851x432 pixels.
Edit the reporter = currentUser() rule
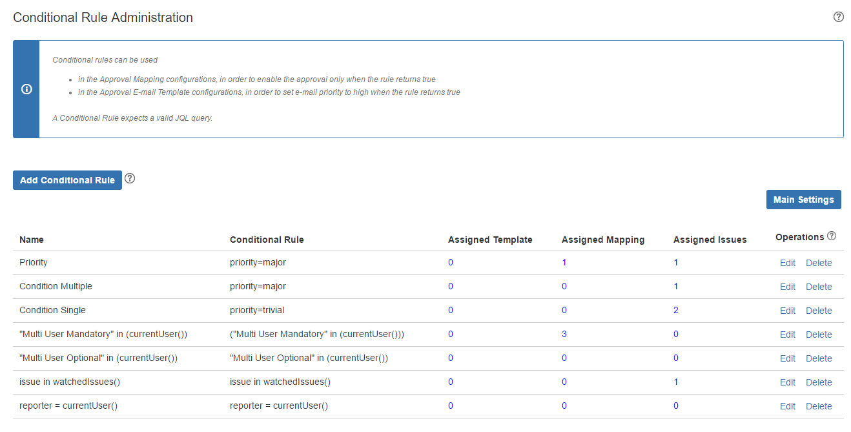point(787,406)
